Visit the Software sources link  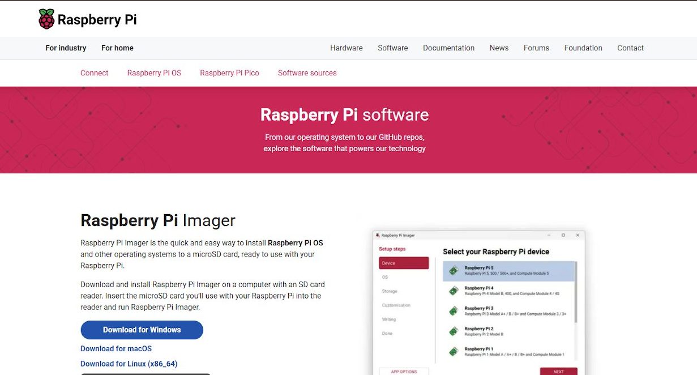[x=307, y=73]
